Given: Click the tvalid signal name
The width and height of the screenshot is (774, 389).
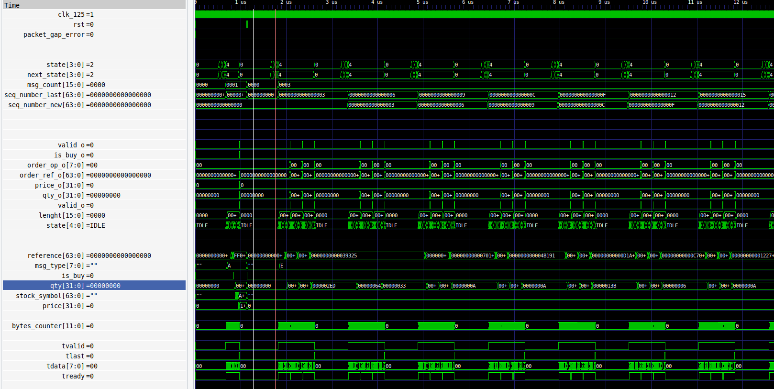Looking at the screenshot, I should (x=77, y=346).
